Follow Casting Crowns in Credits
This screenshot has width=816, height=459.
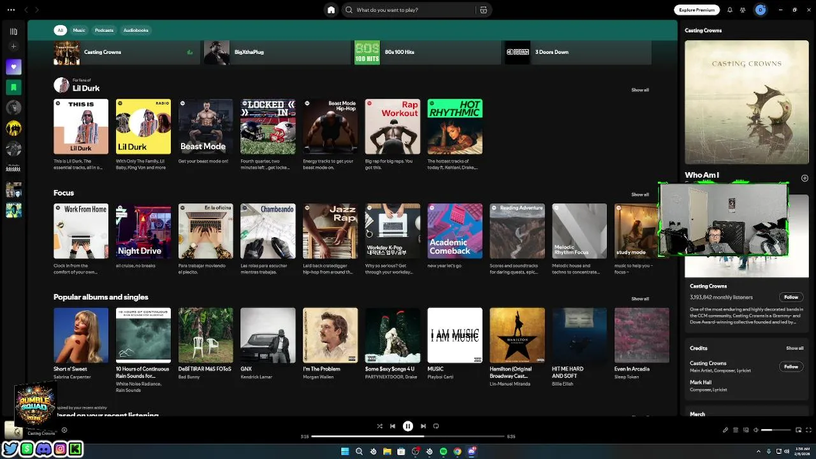(x=791, y=367)
